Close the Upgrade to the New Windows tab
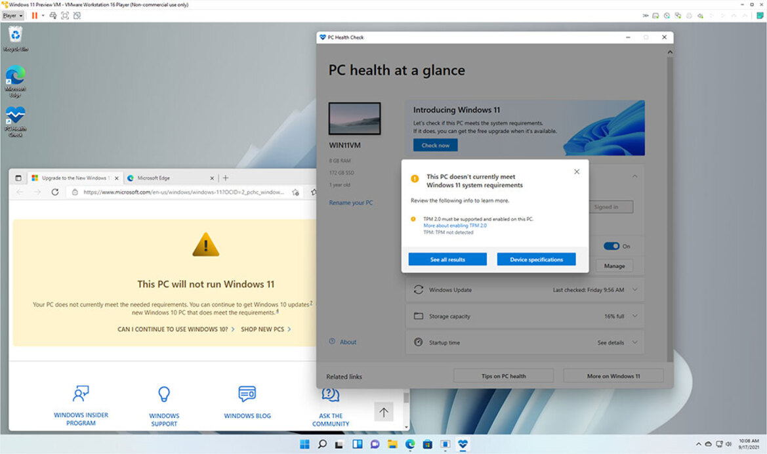The width and height of the screenshot is (767, 454). [116, 178]
